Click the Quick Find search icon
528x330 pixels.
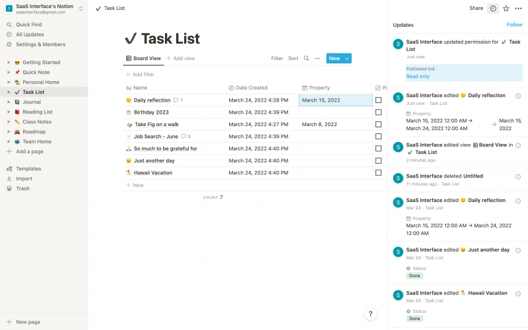point(9,24)
